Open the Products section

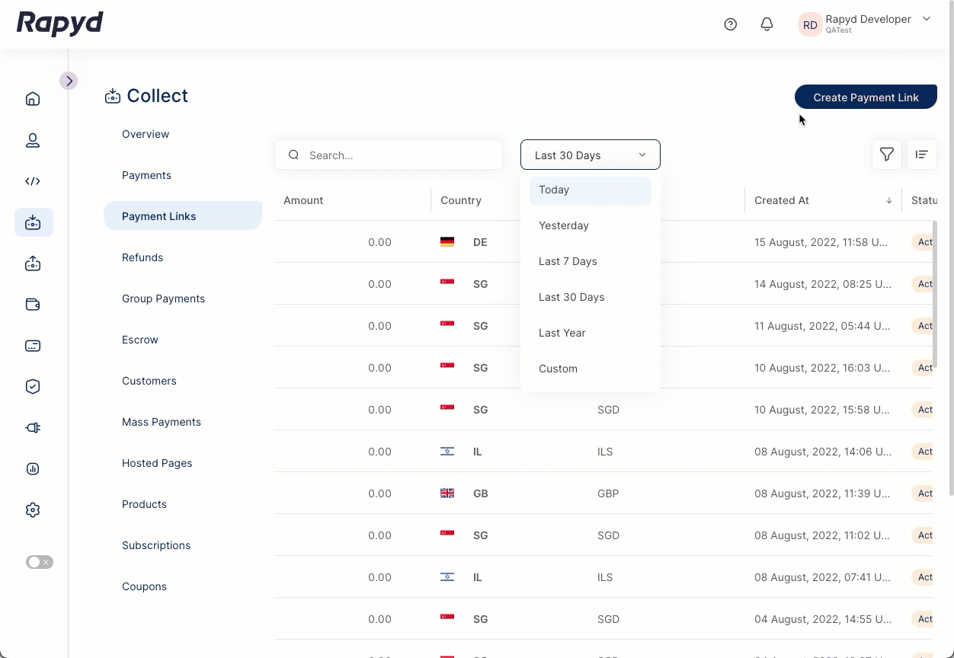pyautogui.click(x=144, y=504)
